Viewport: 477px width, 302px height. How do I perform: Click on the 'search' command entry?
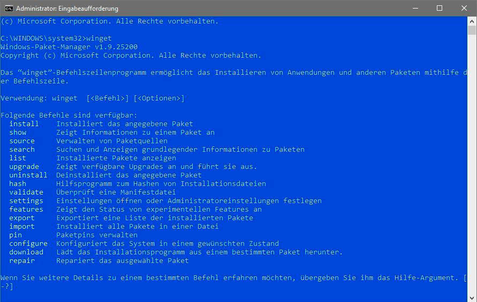22,149
